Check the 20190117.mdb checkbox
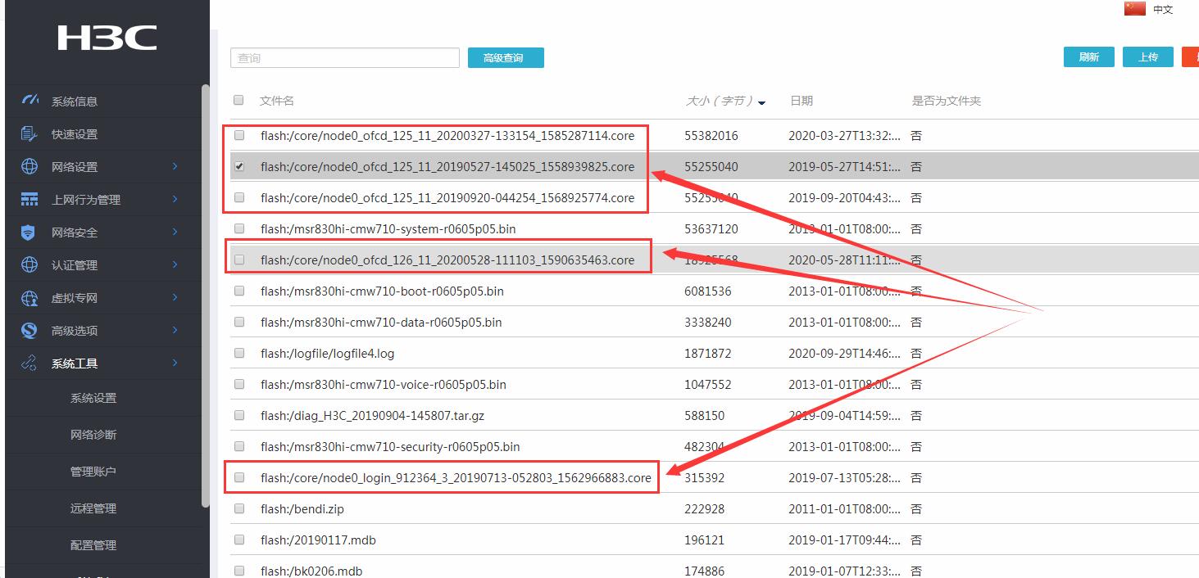1199x578 pixels. pyautogui.click(x=239, y=540)
